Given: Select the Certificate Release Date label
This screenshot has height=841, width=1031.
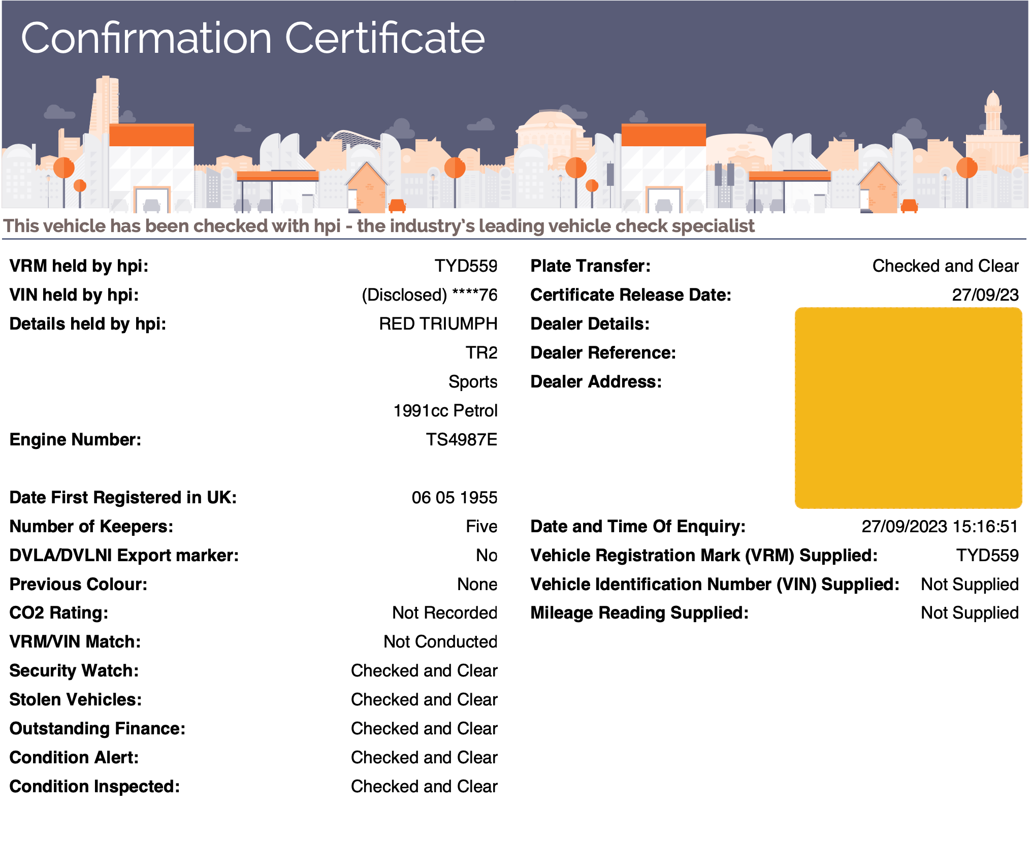Looking at the screenshot, I should click(x=631, y=295).
